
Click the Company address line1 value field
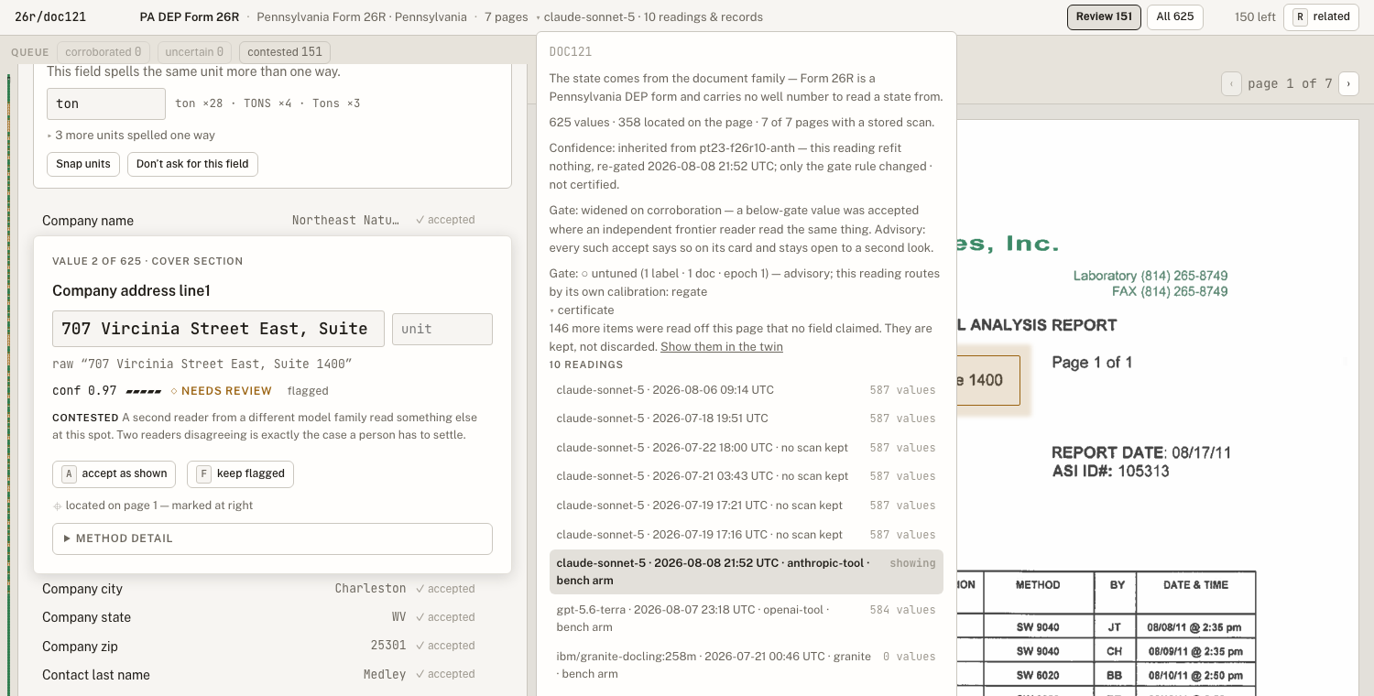[x=218, y=329]
